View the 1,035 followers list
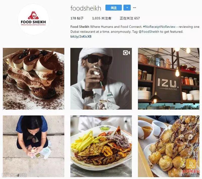202x179 pixels. coord(102,18)
